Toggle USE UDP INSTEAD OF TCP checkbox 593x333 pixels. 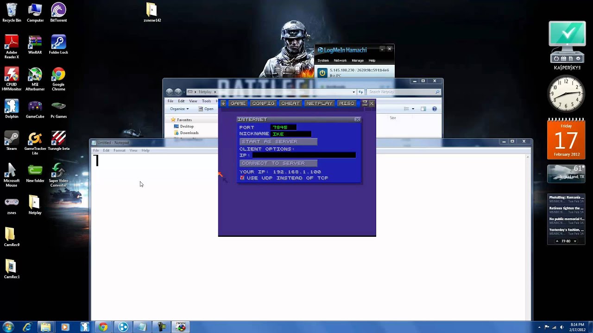pyautogui.click(x=242, y=178)
